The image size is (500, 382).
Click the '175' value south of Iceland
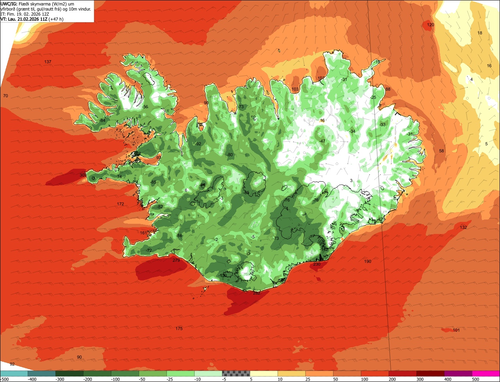point(179,328)
